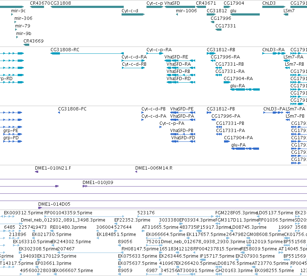The height and width of the screenshot is (276, 307).
Task: Select the Cyt-c-d-PB protein label
Action: (x=154, y=109)
